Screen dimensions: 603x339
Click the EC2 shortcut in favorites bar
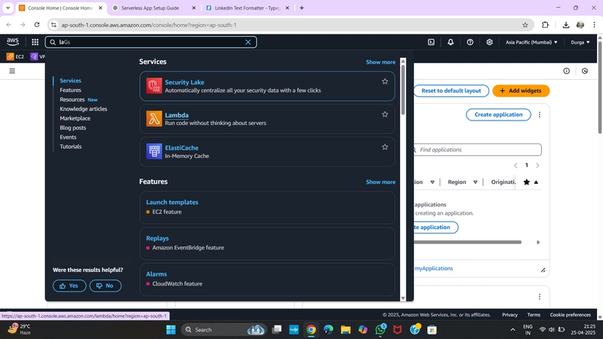[x=15, y=56]
